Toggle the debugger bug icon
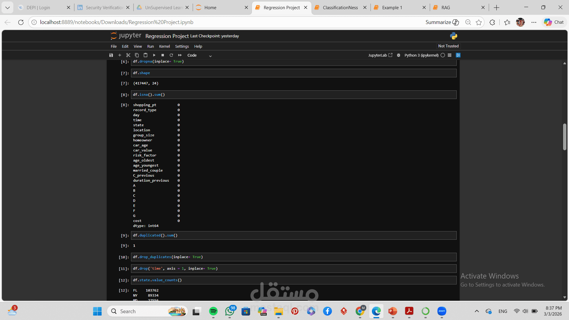569x320 pixels. (399, 55)
